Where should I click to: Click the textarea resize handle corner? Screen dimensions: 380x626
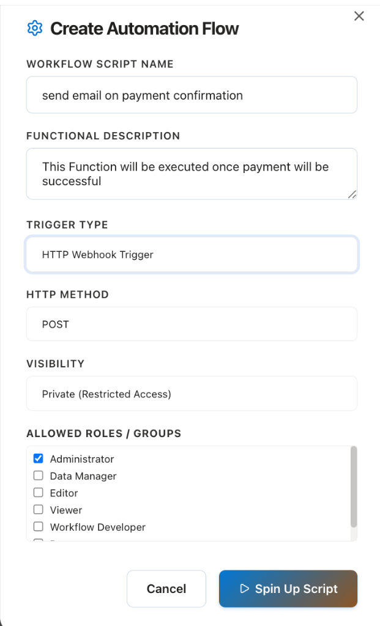pos(352,194)
